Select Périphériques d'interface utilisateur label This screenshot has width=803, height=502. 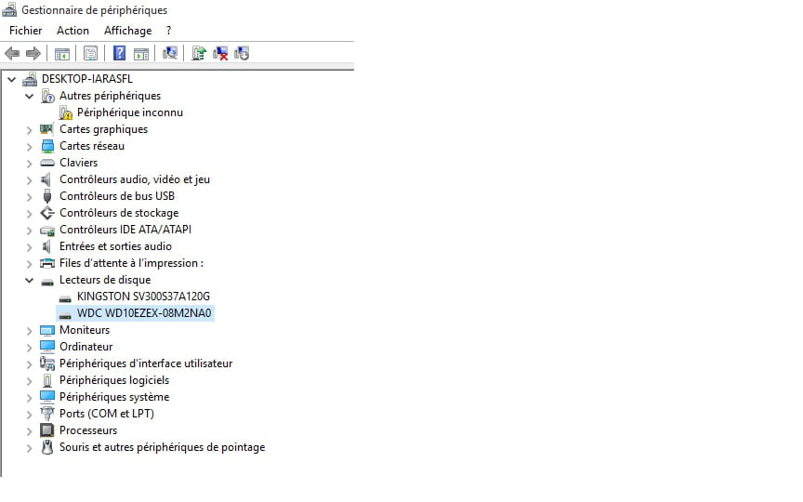coord(146,363)
